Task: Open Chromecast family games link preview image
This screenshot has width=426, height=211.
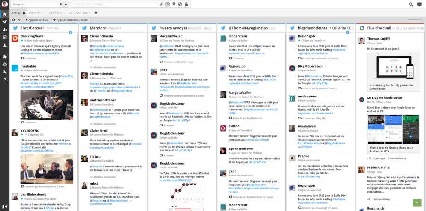Action: [393, 66]
